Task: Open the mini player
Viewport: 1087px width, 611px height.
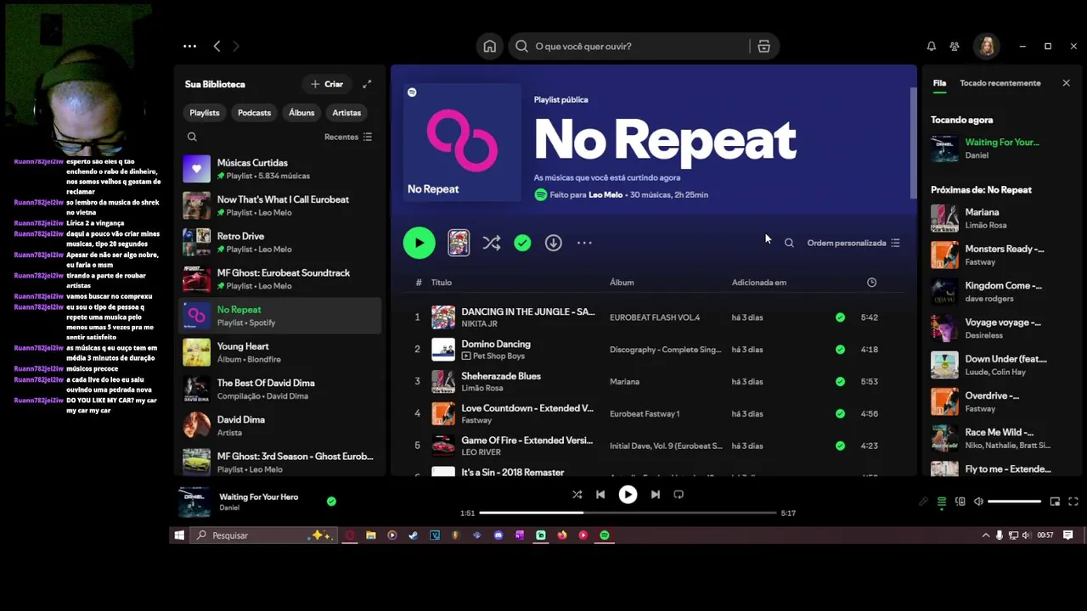Action: 1055,502
